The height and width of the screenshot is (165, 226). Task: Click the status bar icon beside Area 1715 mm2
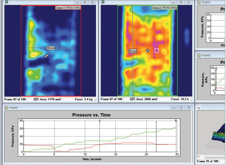pos(36,99)
